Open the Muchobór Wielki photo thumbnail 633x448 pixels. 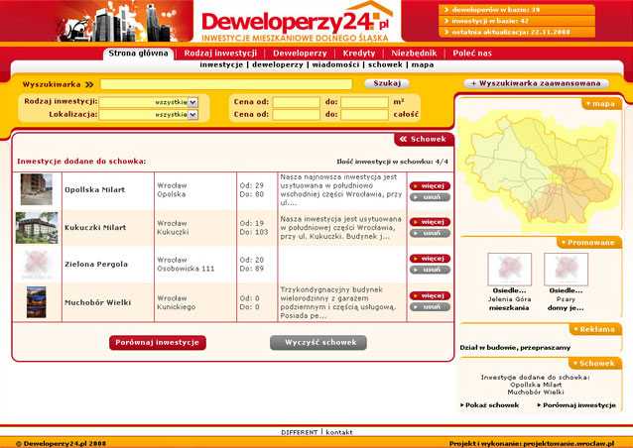tap(37, 302)
